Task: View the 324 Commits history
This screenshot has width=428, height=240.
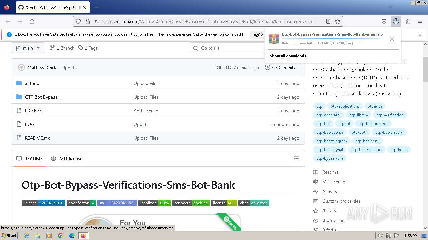Action: pos(280,68)
